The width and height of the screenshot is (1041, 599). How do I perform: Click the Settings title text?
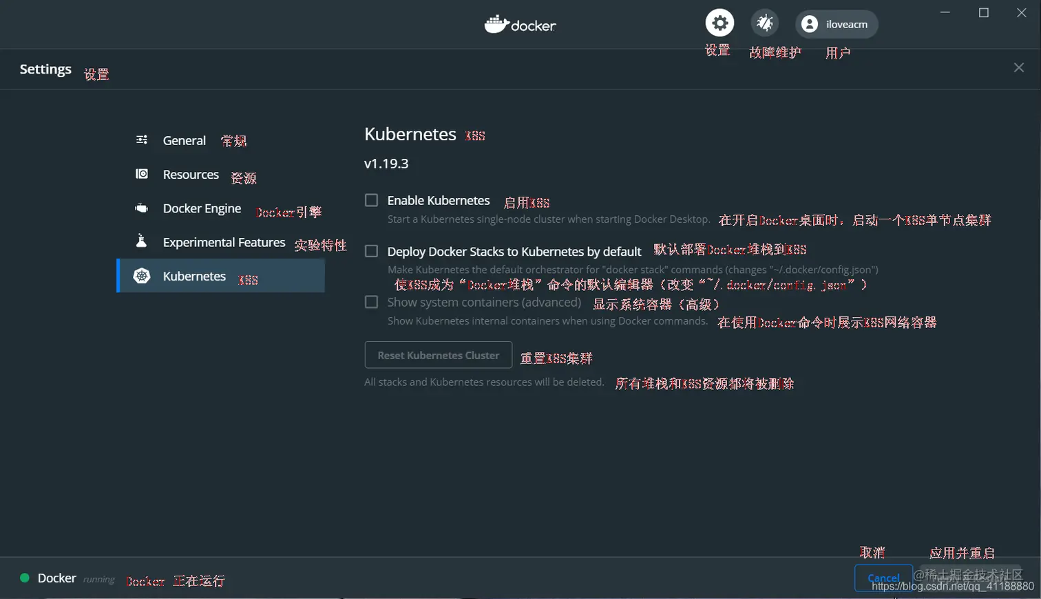[45, 69]
